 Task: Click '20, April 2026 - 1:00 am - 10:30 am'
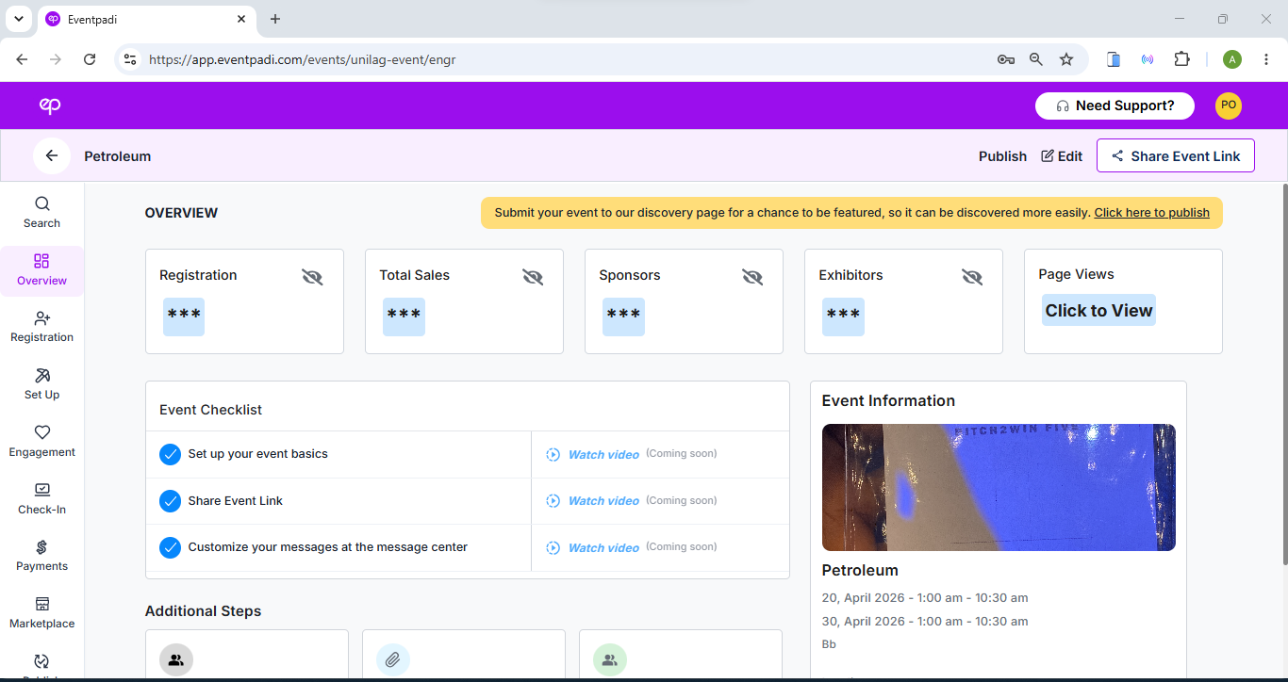coord(925,598)
